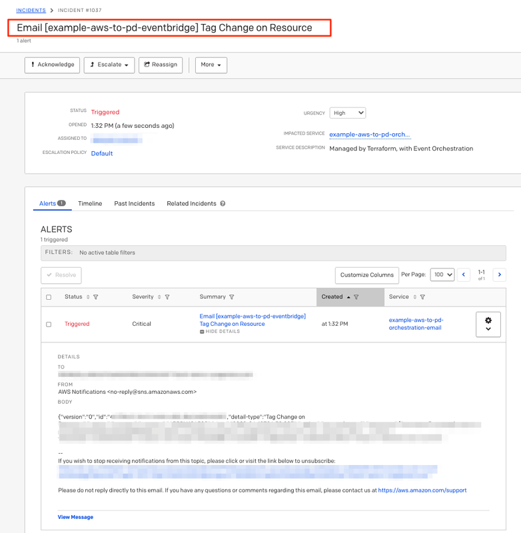Change the Urgency dropdown from High
Screen dimensions: 521x533
[x=347, y=113]
